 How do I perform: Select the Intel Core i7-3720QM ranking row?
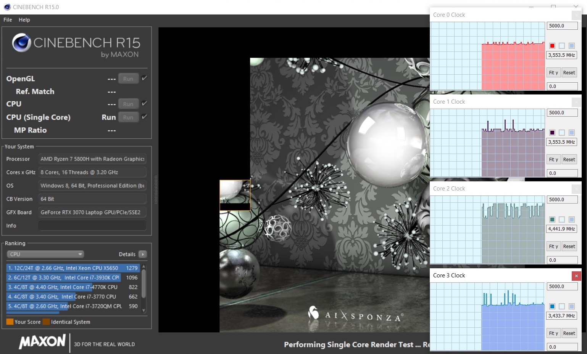coord(73,306)
